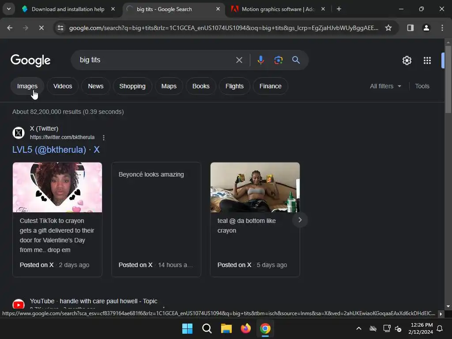The image size is (452, 339).
Task: Bookmark this page with the star
Action: coord(388,28)
